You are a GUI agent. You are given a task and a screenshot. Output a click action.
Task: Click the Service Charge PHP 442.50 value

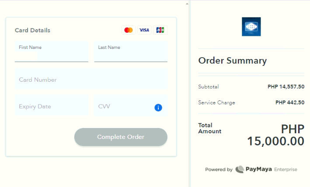tap(290, 103)
